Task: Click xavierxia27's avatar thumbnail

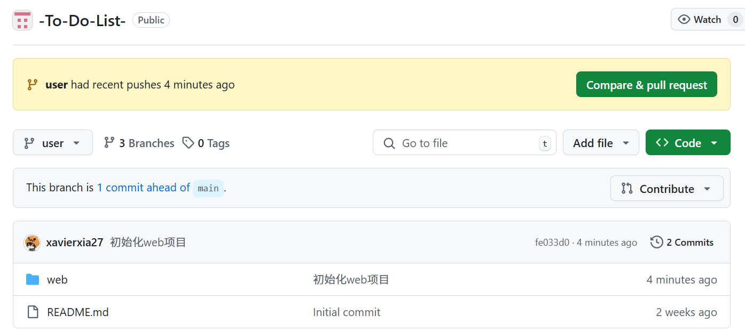Action: [x=33, y=243]
